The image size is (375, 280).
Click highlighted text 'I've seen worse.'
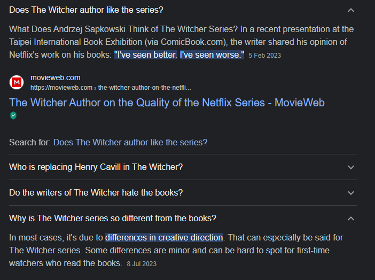click(212, 55)
